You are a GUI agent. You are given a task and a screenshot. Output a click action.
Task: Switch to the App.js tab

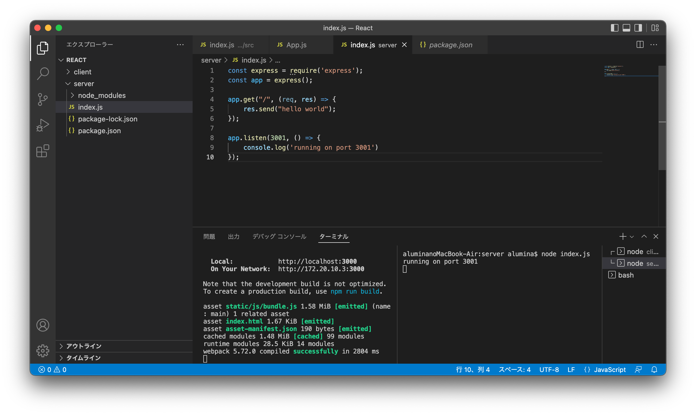pyautogui.click(x=296, y=45)
